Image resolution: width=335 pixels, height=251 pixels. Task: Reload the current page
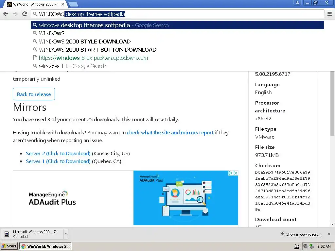pos(25,14)
